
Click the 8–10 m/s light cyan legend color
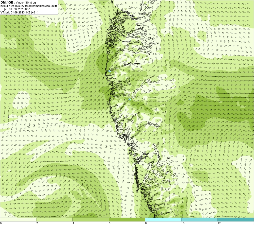(x=163, y=219)
